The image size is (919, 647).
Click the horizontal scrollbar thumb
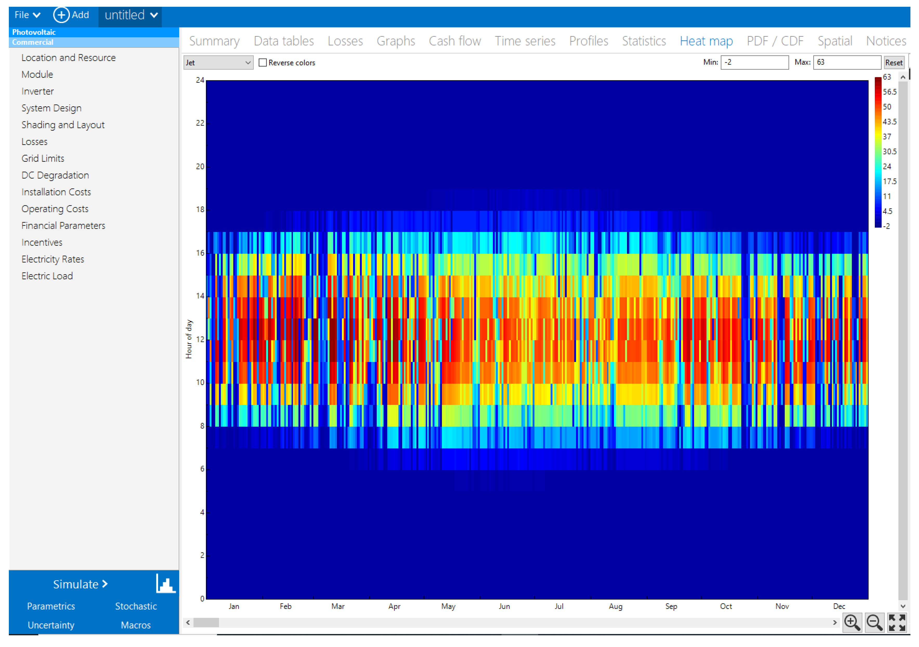coord(206,623)
